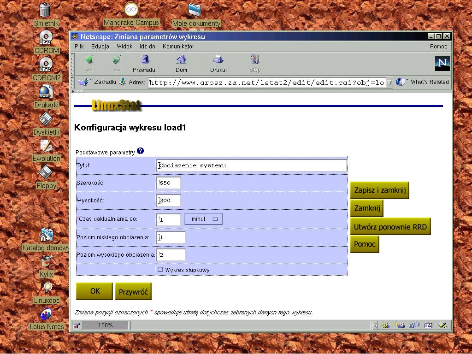The width and height of the screenshot is (472, 354).
Task: Enable the Wykres słupkowy checkbox
Action: click(x=160, y=270)
